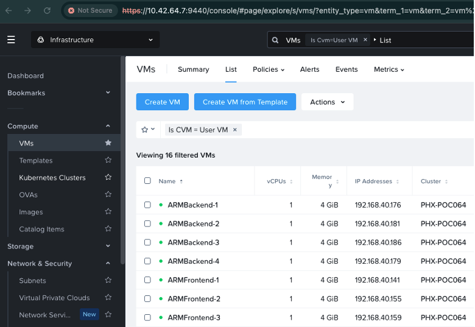Click Create VM from Template button
This screenshot has width=475, height=327.
pyautogui.click(x=245, y=102)
